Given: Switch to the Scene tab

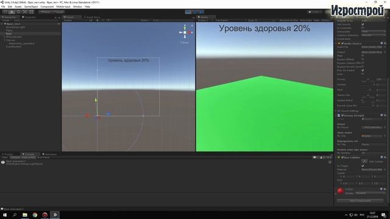Looking at the screenshot, I should [72, 17].
